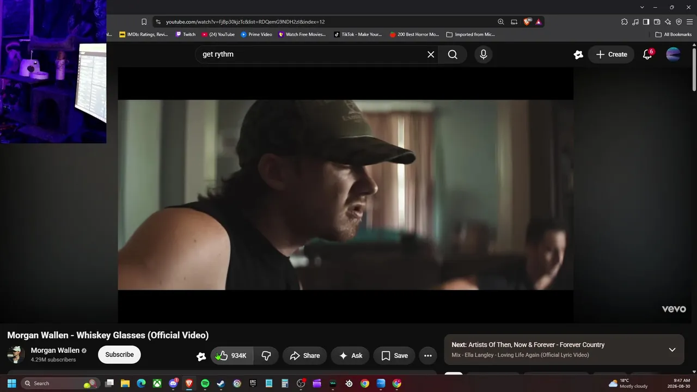697x392 pixels.
Task: Open the 200 Best Horror Movies bookmark
Action: [414, 34]
